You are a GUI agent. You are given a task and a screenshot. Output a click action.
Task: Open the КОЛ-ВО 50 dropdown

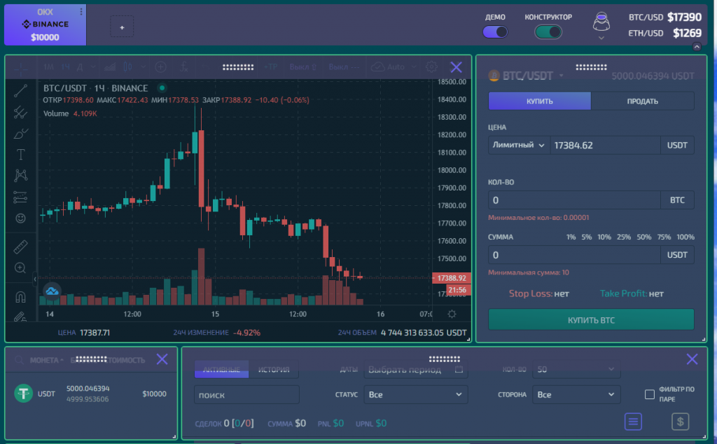click(576, 369)
